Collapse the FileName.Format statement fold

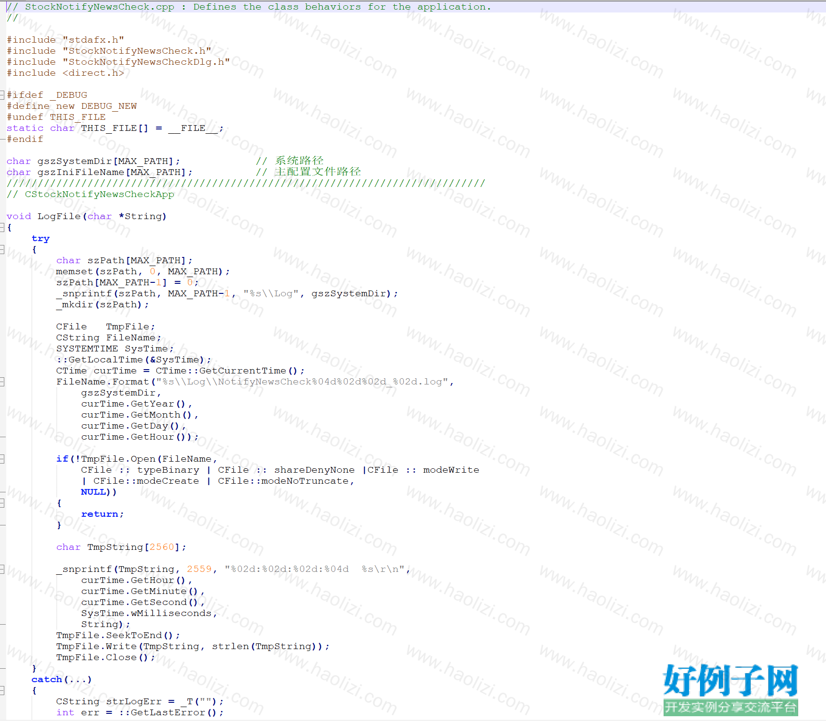tap(2, 382)
